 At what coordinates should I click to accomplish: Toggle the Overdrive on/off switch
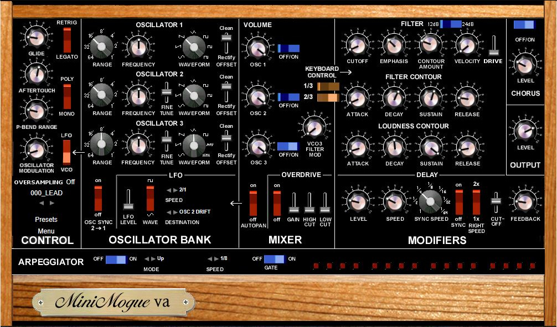(x=277, y=203)
